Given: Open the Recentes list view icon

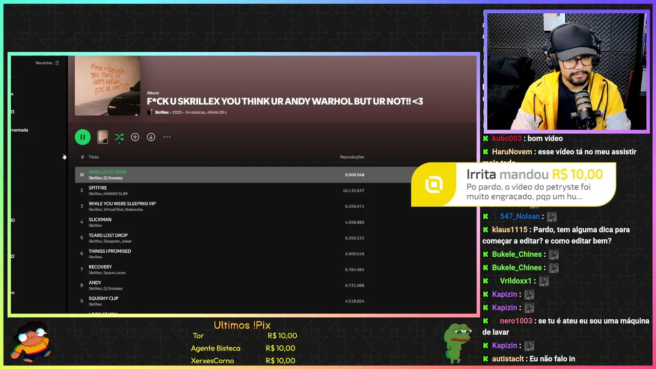Looking at the screenshot, I should tap(57, 63).
